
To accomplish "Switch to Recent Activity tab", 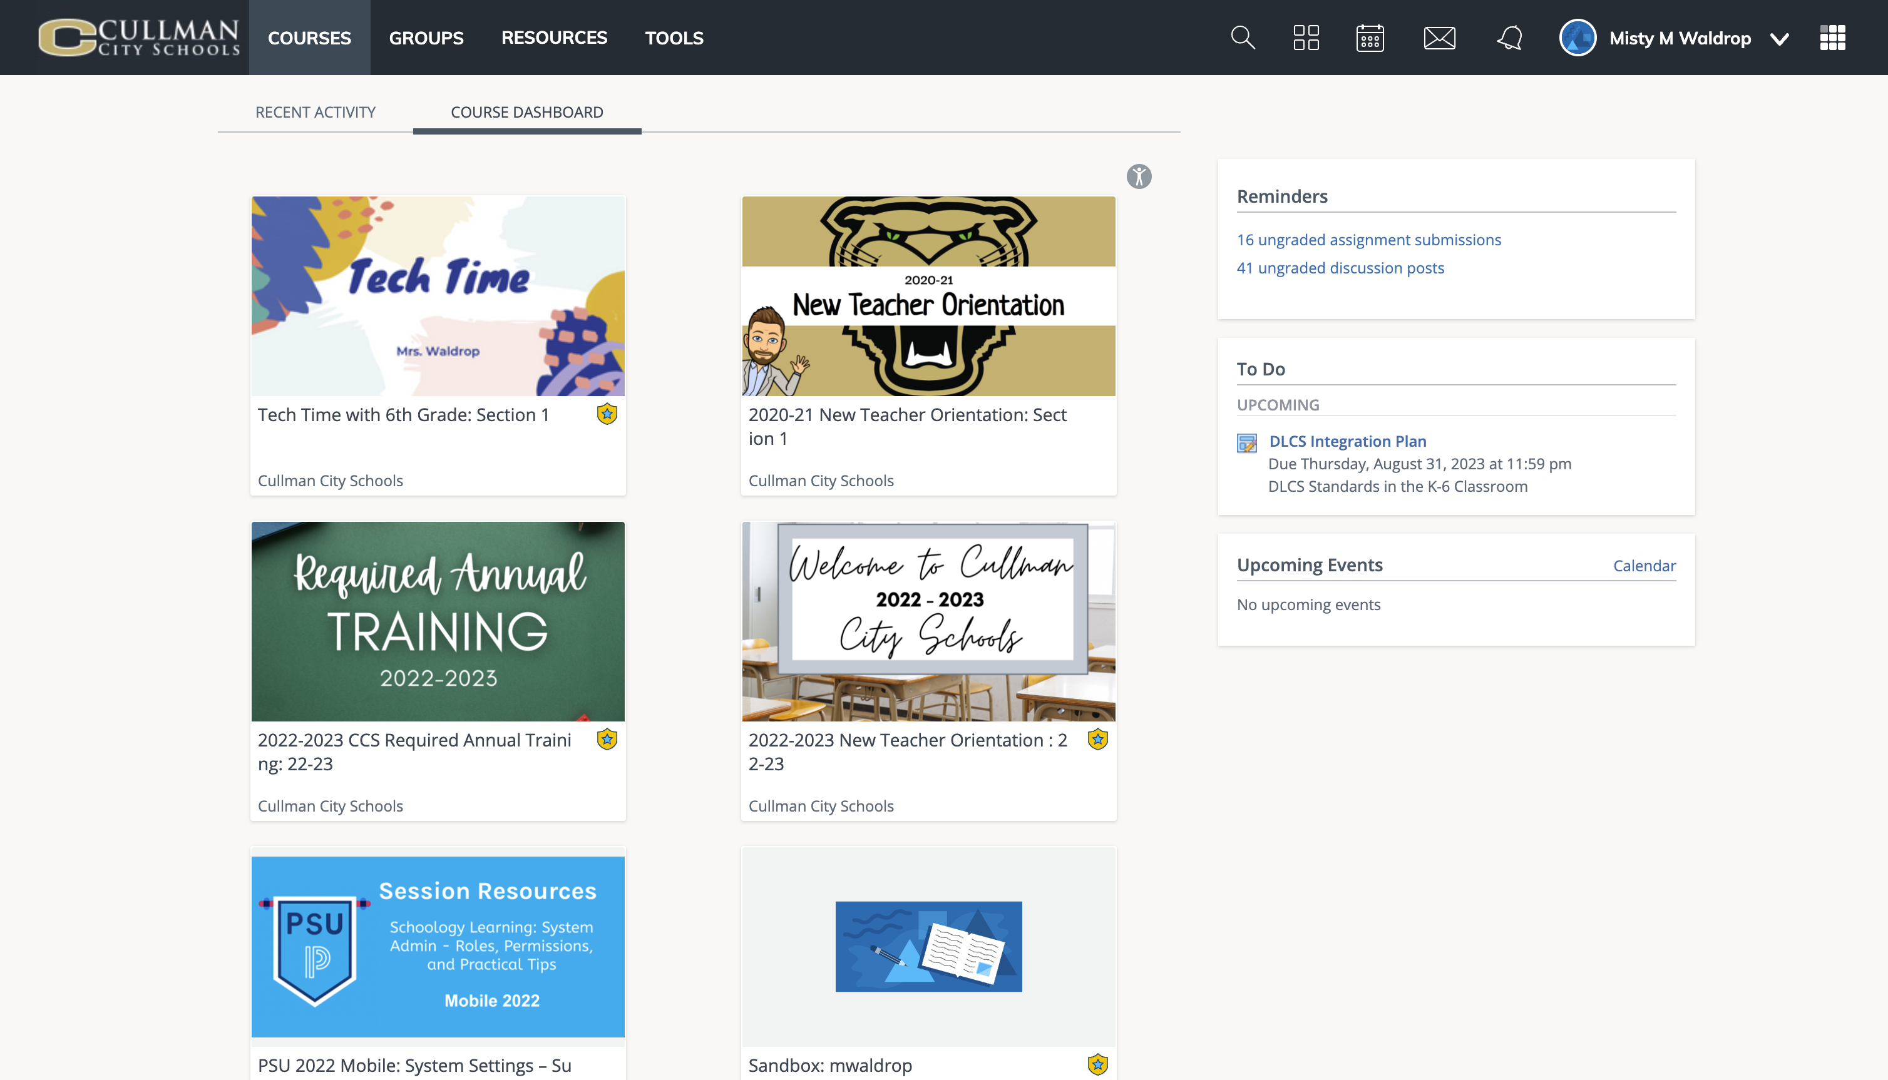I will (x=316, y=112).
